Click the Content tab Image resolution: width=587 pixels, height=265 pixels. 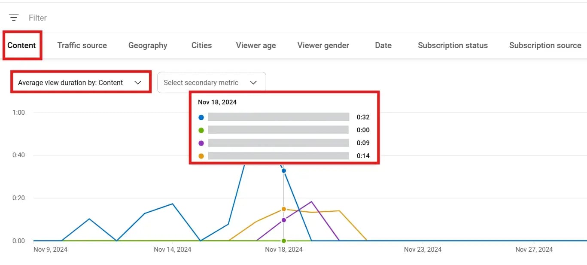click(22, 46)
